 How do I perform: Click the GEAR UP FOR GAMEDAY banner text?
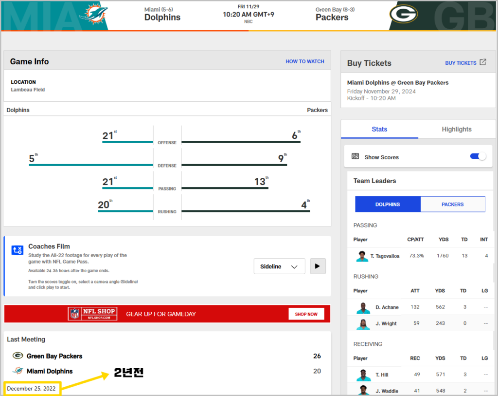(161, 314)
